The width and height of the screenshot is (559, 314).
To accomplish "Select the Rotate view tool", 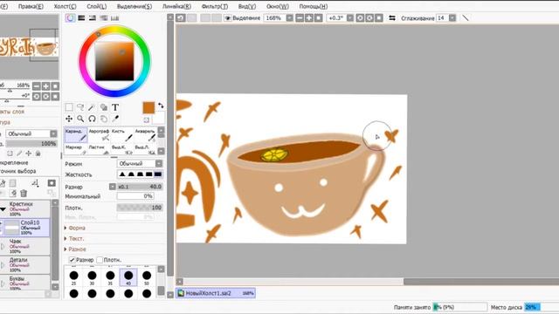I will coord(92,119).
